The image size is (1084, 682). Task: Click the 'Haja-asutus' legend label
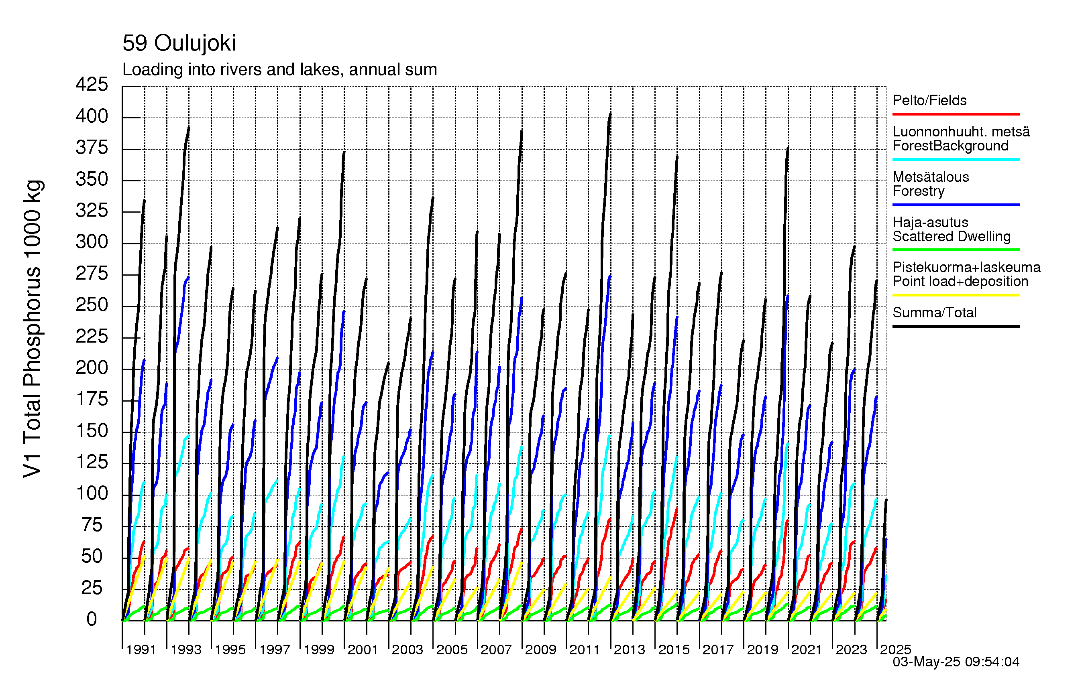(x=931, y=222)
